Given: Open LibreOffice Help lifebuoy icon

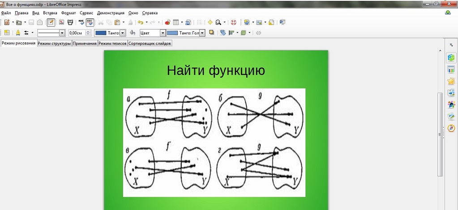Looking at the screenshot, I should tap(233, 22).
